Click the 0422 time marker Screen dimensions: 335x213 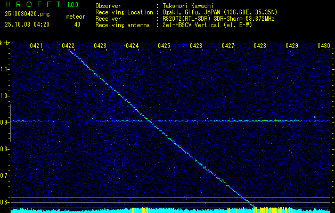click(x=68, y=46)
